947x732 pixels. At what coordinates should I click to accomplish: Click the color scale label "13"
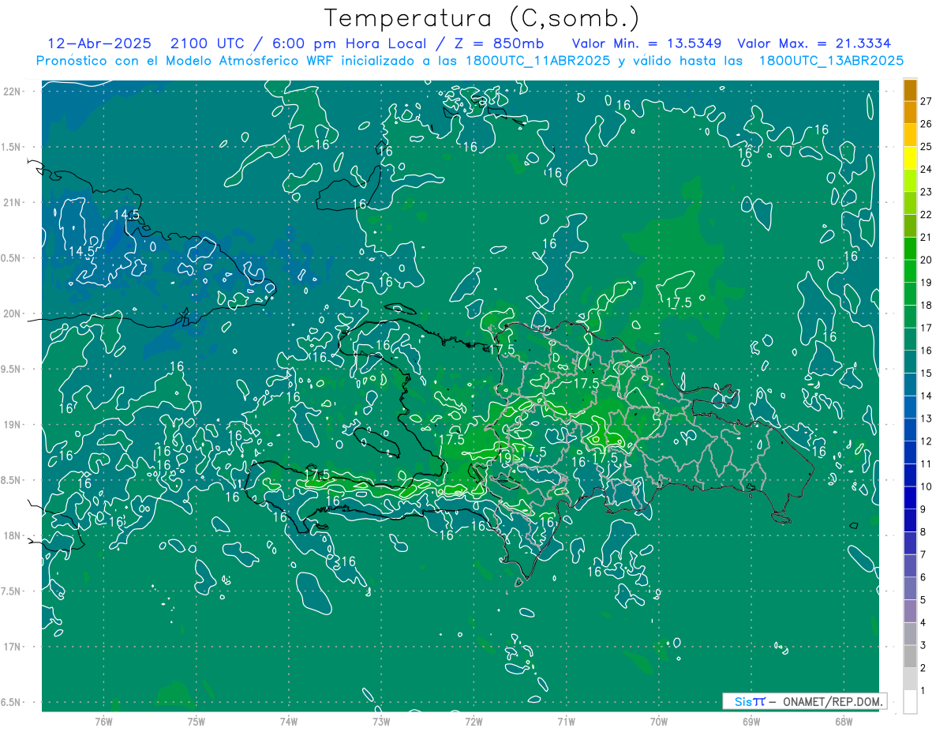coord(926,419)
